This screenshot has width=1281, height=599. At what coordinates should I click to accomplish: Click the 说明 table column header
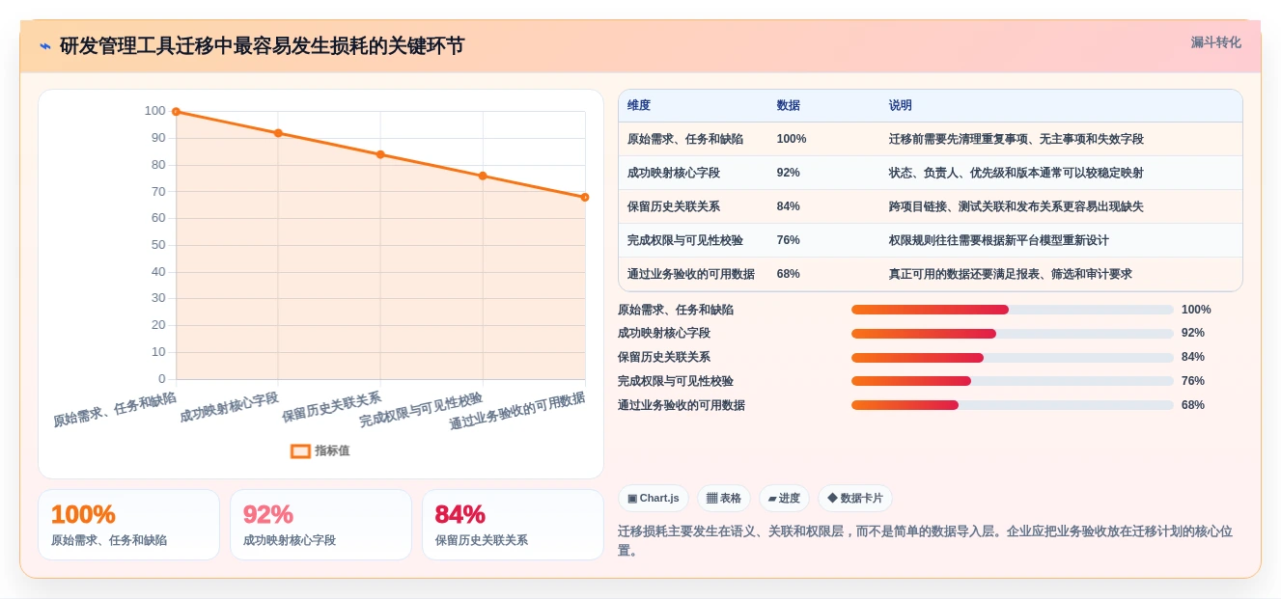(901, 105)
